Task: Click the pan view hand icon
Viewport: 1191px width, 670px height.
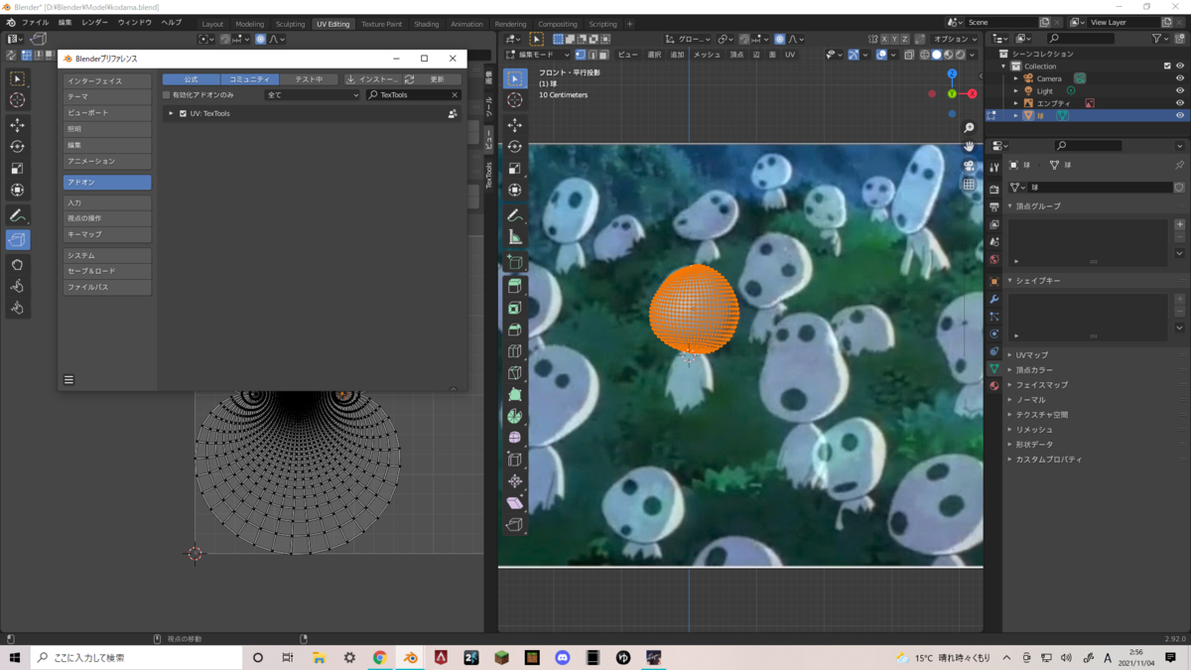Action: pyautogui.click(x=969, y=146)
